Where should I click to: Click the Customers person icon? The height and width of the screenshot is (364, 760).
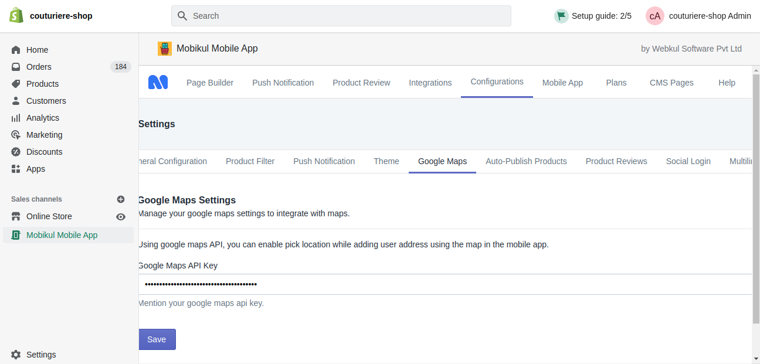pos(16,101)
